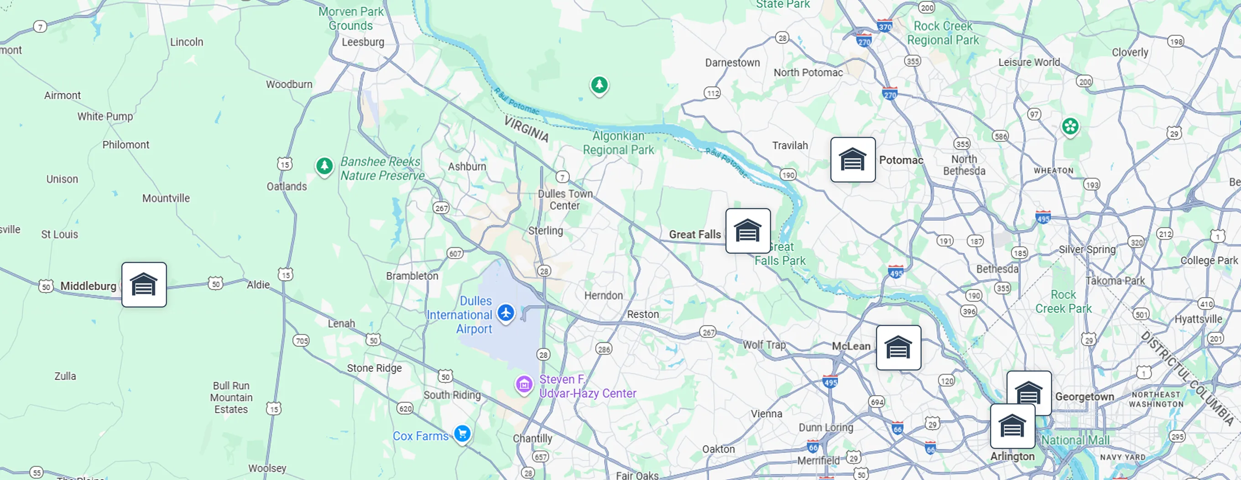The height and width of the screenshot is (480, 1241).
Task: Open the Arlington garage marker
Action: click(x=1012, y=426)
